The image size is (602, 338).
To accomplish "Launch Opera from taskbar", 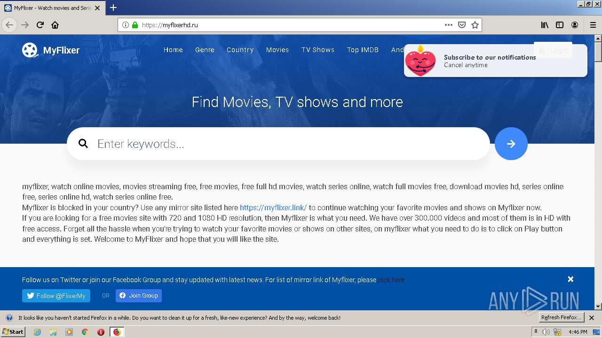I will [x=101, y=332].
